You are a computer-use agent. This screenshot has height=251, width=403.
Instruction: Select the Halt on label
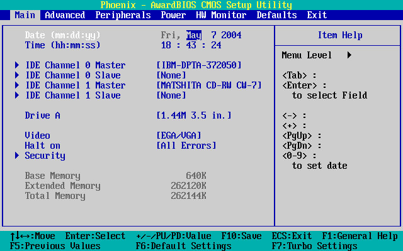(42, 146)
